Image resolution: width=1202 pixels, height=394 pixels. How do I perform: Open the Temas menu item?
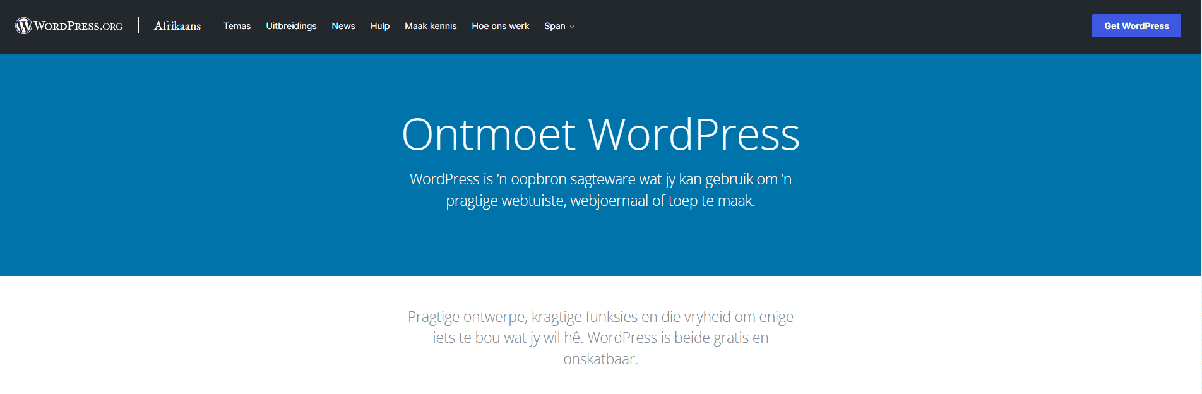[x=237, y=26]
